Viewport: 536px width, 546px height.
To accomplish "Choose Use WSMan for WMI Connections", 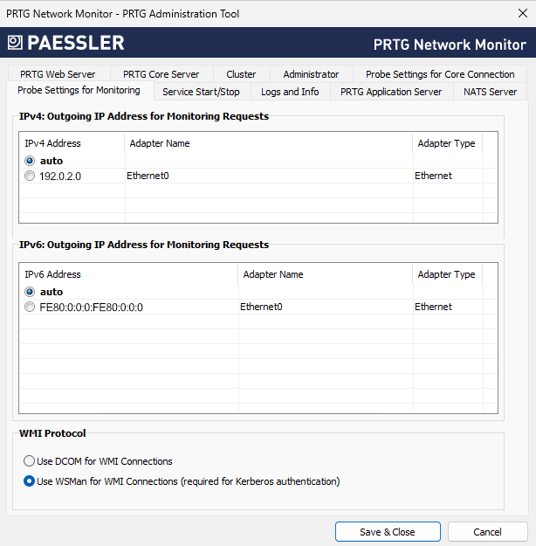I will point(29,481).
